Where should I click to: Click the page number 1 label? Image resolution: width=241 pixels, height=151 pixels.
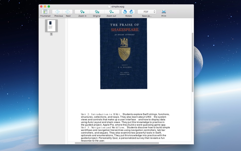(x=51, y=34)
